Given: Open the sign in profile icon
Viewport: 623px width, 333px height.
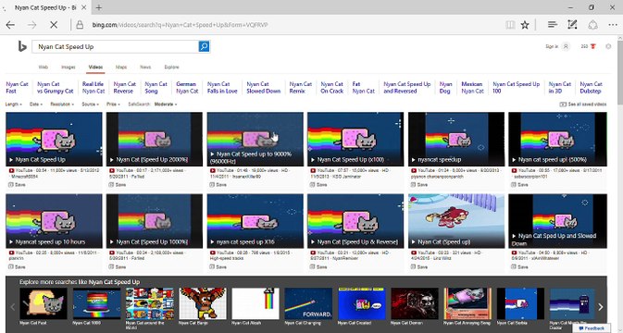Looking at the screenshot, I should (567, 46).
